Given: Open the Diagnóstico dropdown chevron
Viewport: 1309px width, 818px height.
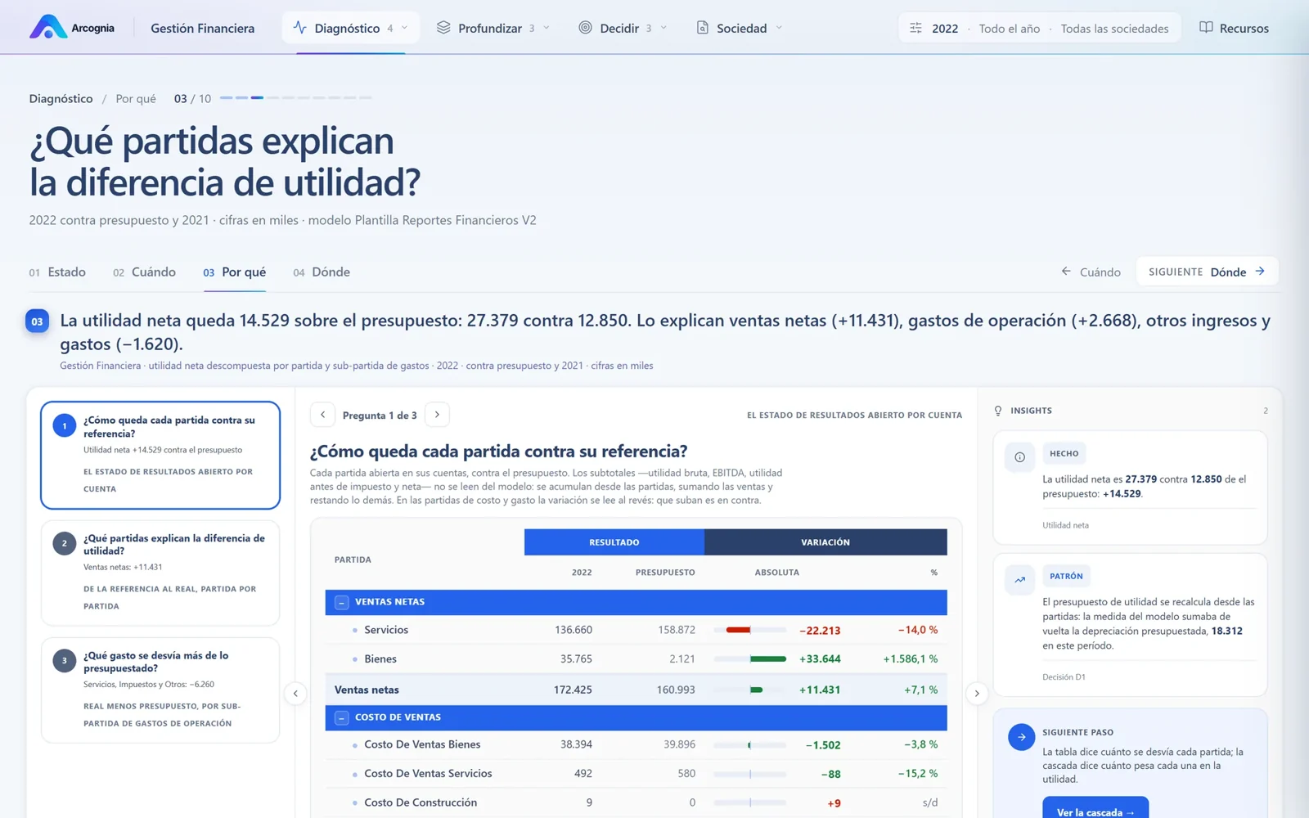Looking at the screenshot, I should coord(404,28).
